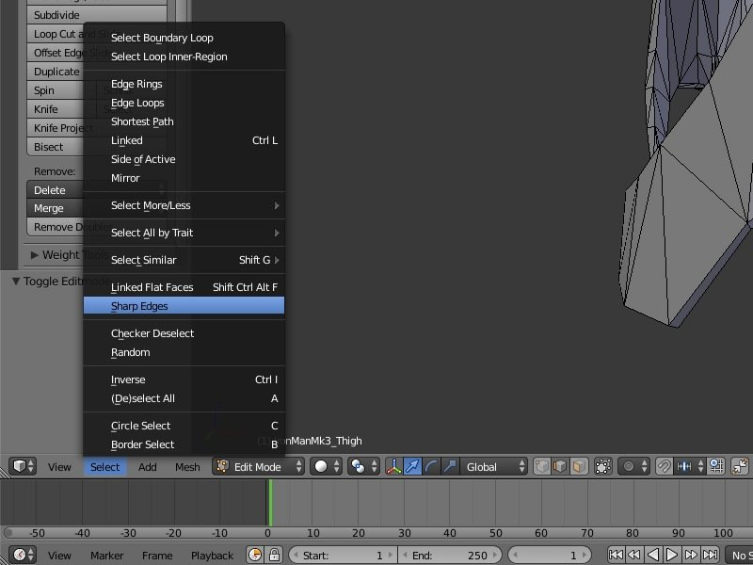The width and height of the screenshot is (753, 565).
Task: Open the Playback menu in timeline
Action: pyautogui.click(x=213, y=556)
